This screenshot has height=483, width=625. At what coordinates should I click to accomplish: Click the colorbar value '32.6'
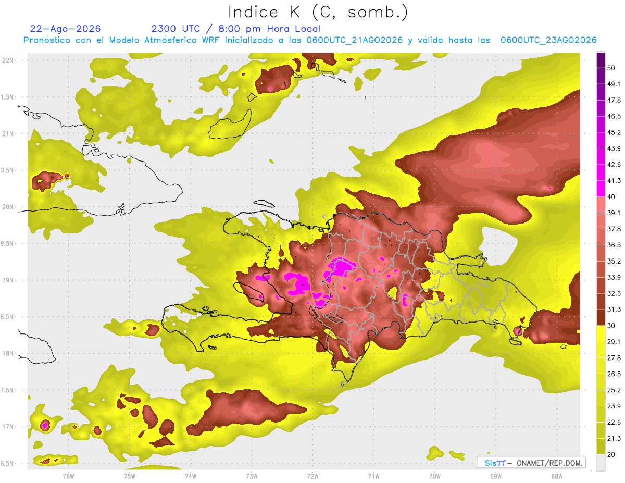point(614,293)
